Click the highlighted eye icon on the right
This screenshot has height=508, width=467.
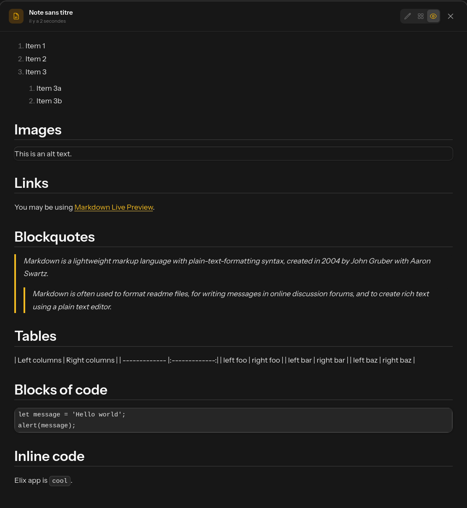tap(433, 16)
